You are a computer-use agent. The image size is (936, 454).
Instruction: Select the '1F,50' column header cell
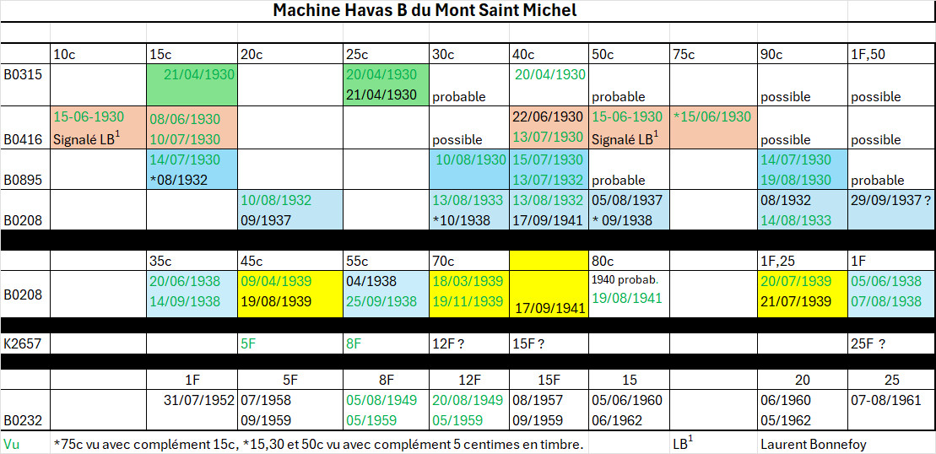891,54
